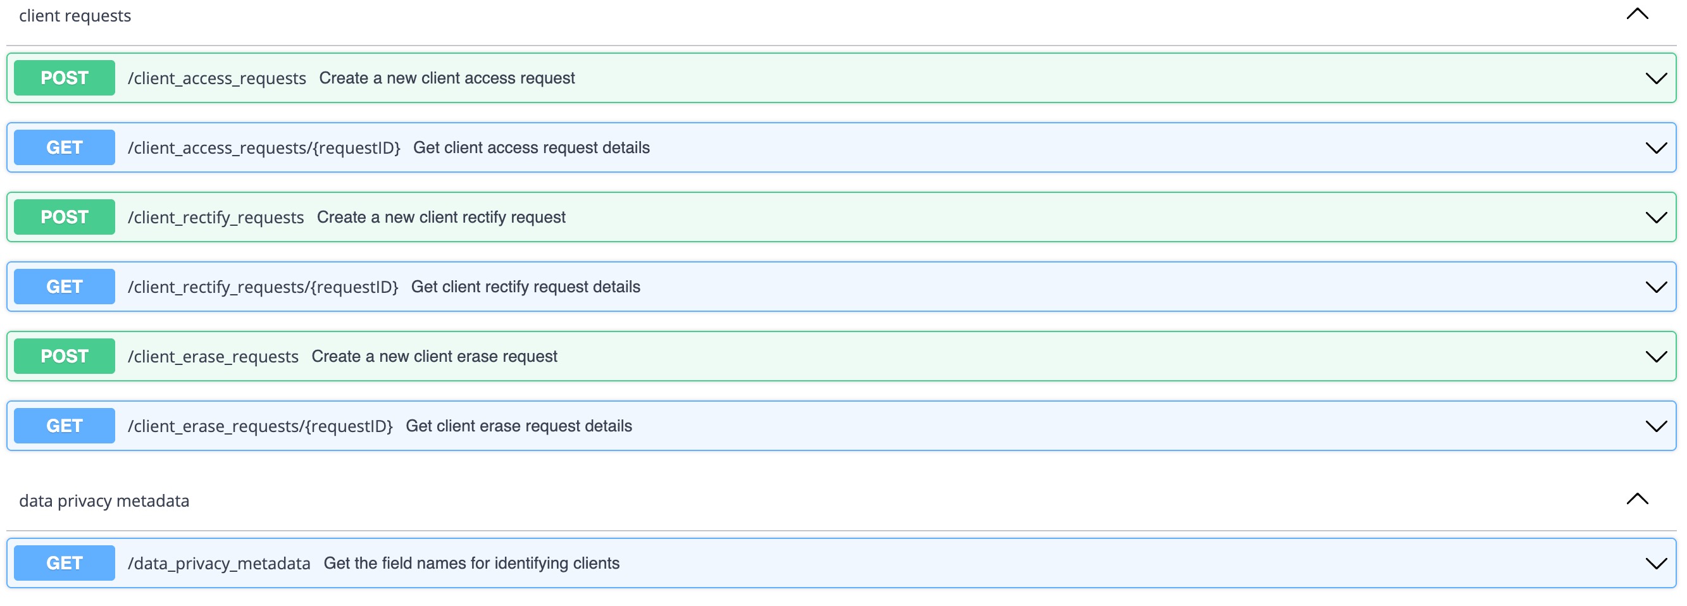Click GET badge for client erase request details

[x=64, y=425]
